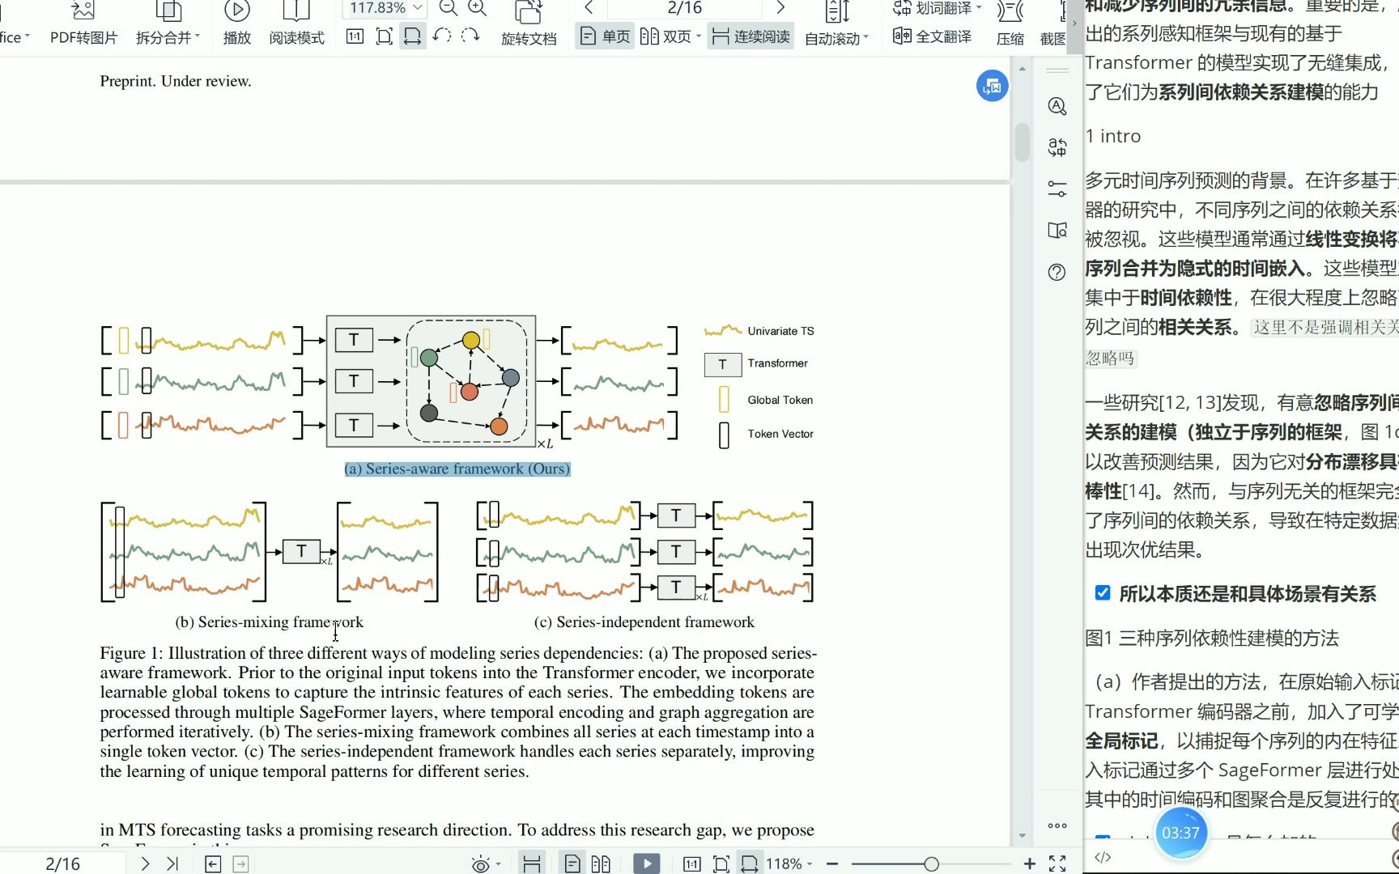
Task: Go to next page arrow in top toolbar
Action: [780, 8]
